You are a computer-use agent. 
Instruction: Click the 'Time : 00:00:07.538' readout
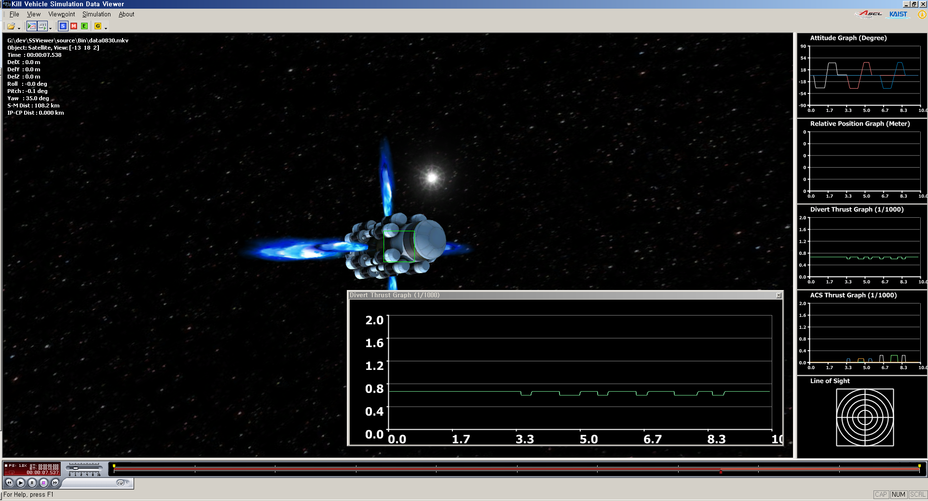tap(34, 55)
